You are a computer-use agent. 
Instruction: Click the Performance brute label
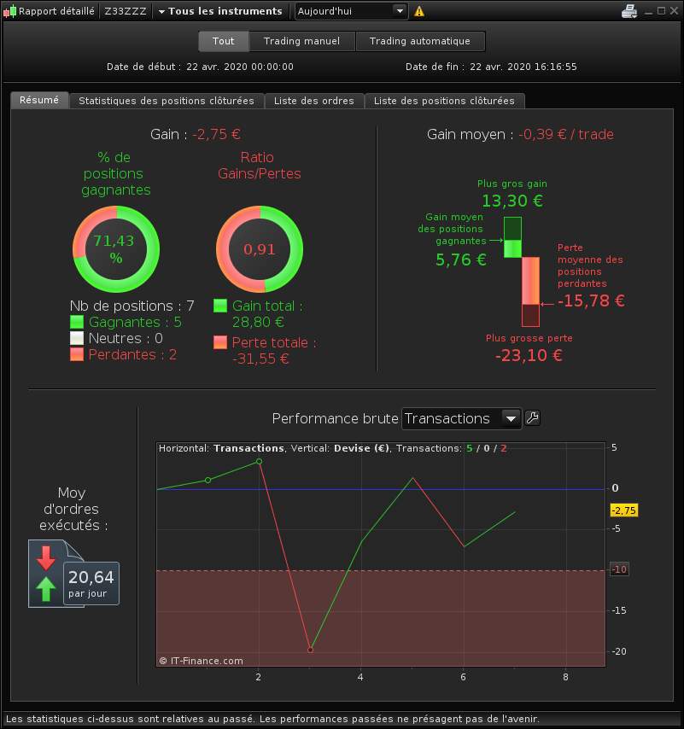(x=335, y=418)
